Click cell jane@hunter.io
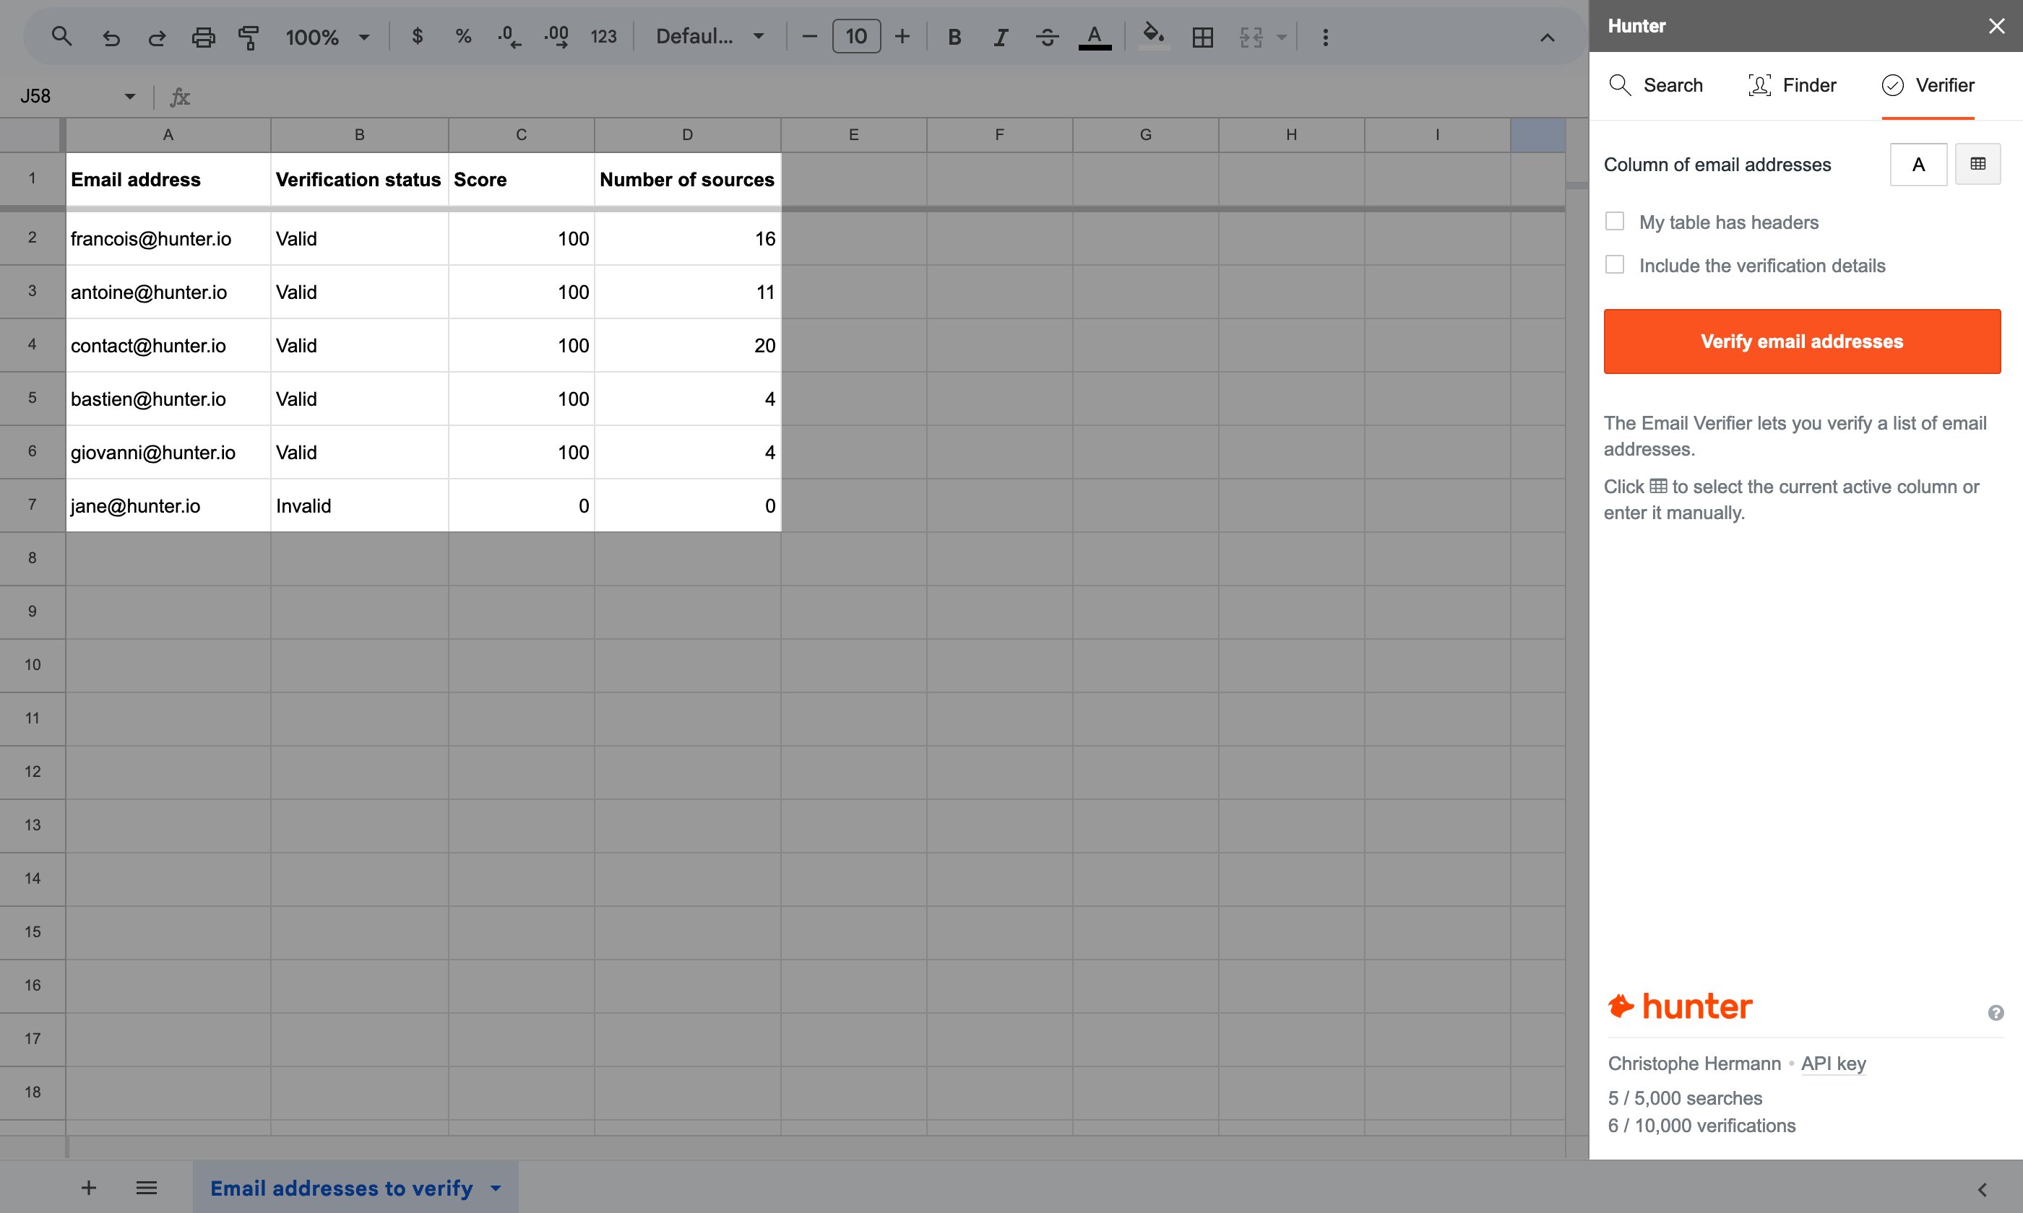Screen dimensions: 2023x1213 (x=168, y=506)
